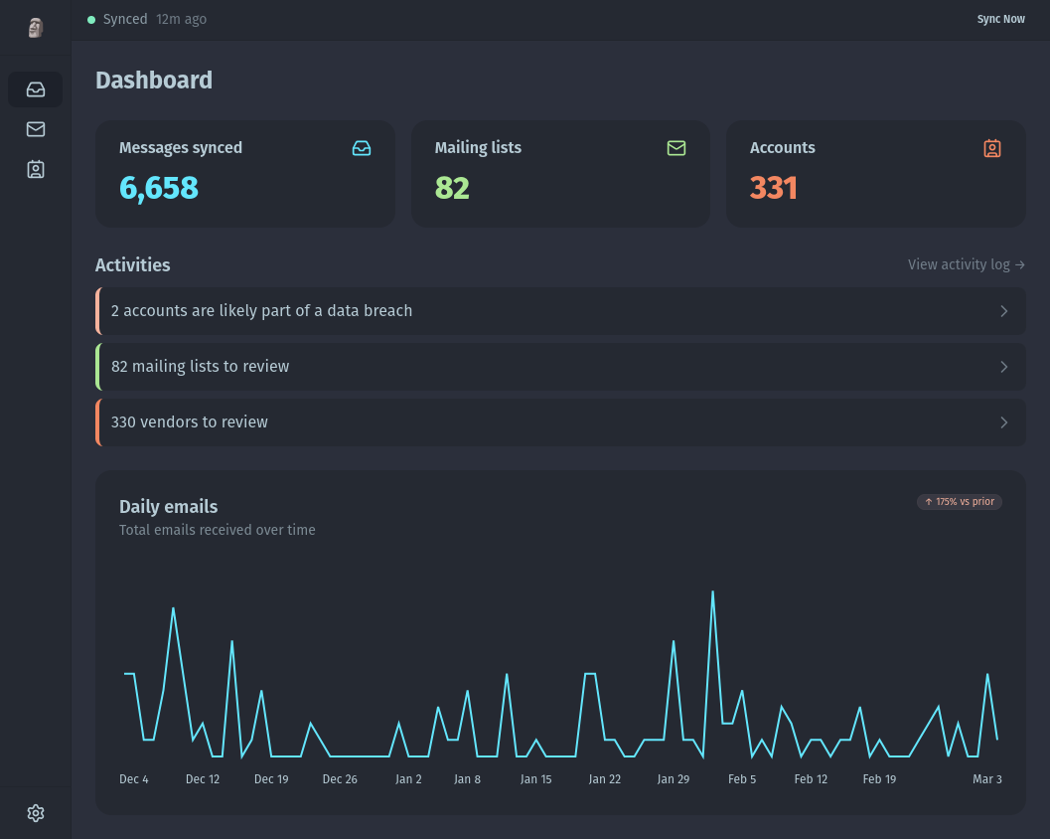The height and width of the screenshot is (839, 1050).
Task: Click the Feb 19 axis label
Action: coord(879,778)
